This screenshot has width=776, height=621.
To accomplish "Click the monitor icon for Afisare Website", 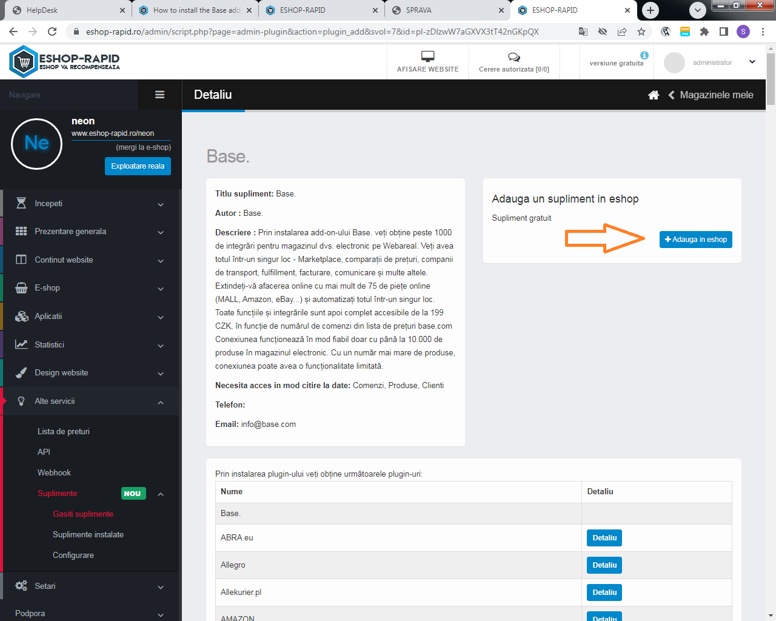I will coord(428,56).
